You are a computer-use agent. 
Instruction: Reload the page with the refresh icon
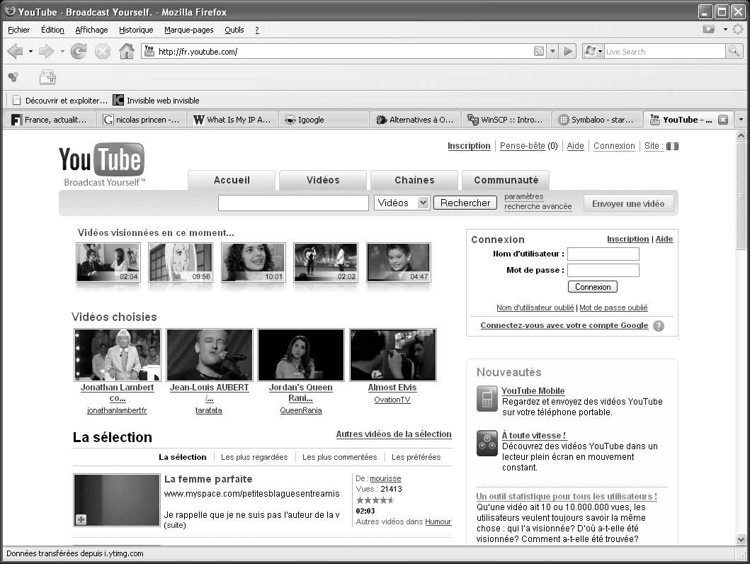click(x=79, y=51)
